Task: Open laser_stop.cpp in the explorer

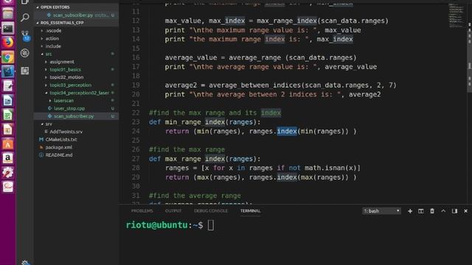Action: [69, 108]
